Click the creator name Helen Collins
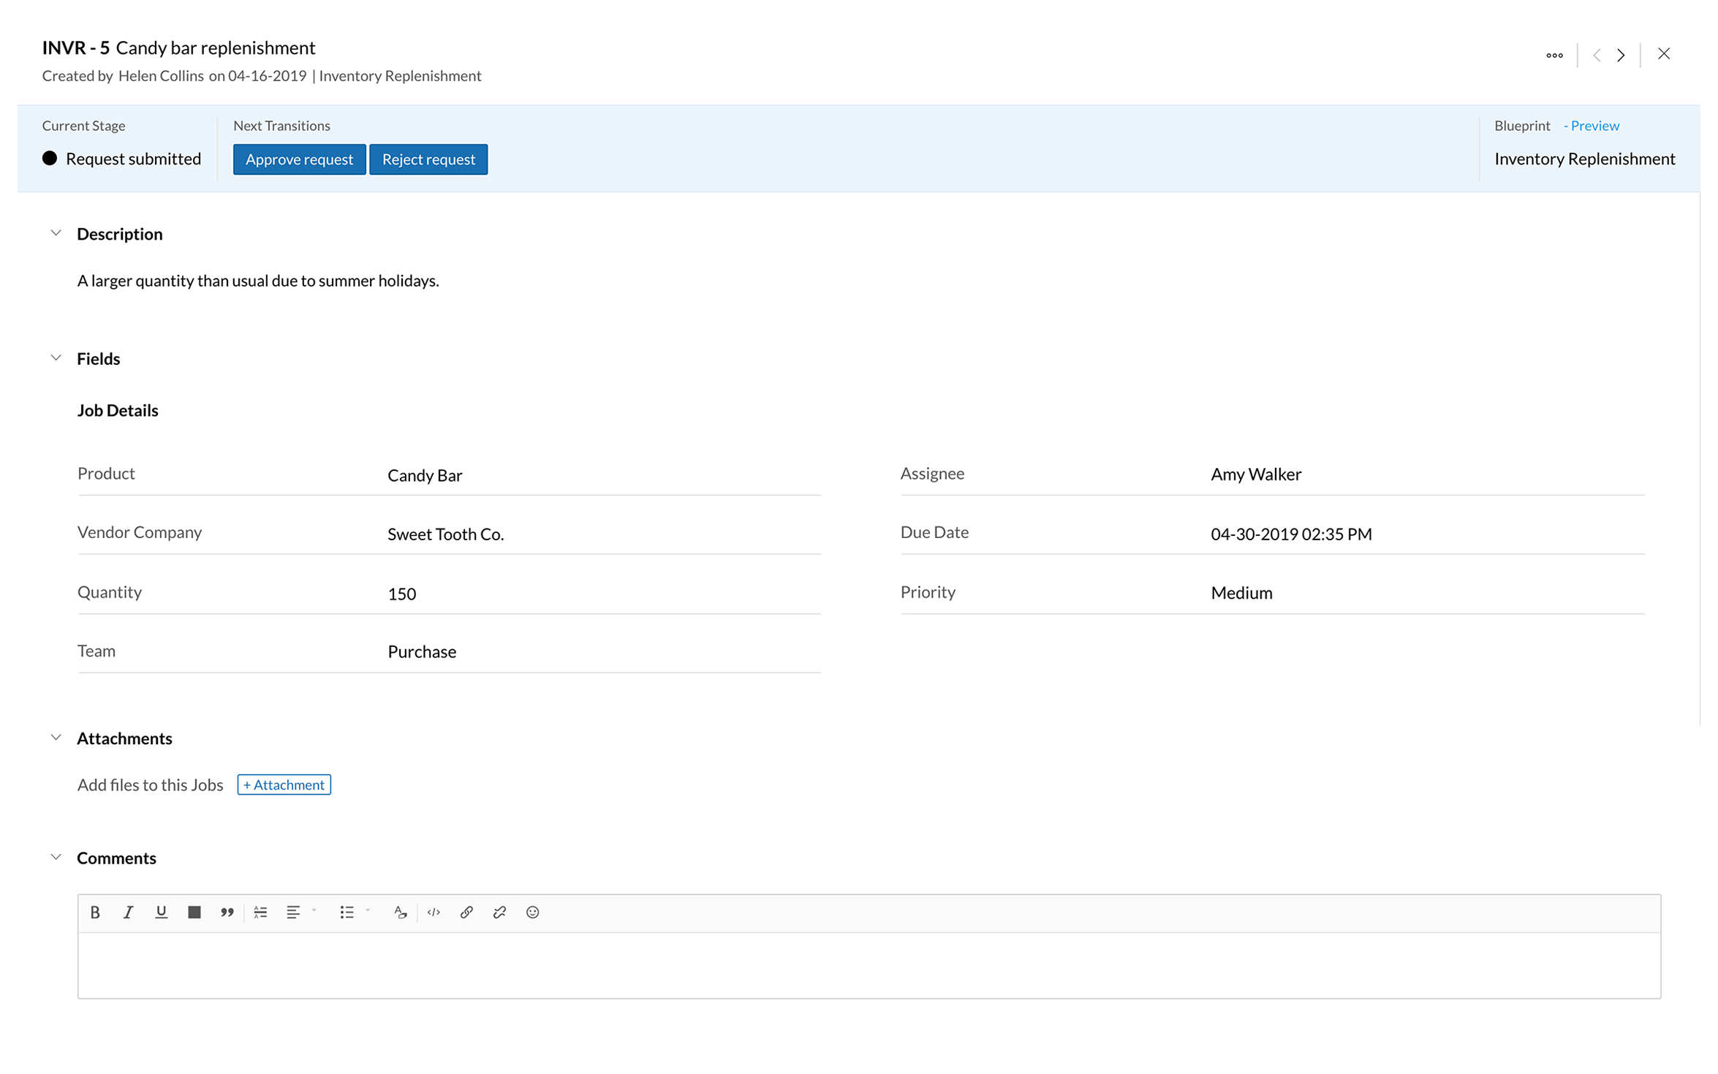This screenshot has width=1718, height=1074. 161,76
